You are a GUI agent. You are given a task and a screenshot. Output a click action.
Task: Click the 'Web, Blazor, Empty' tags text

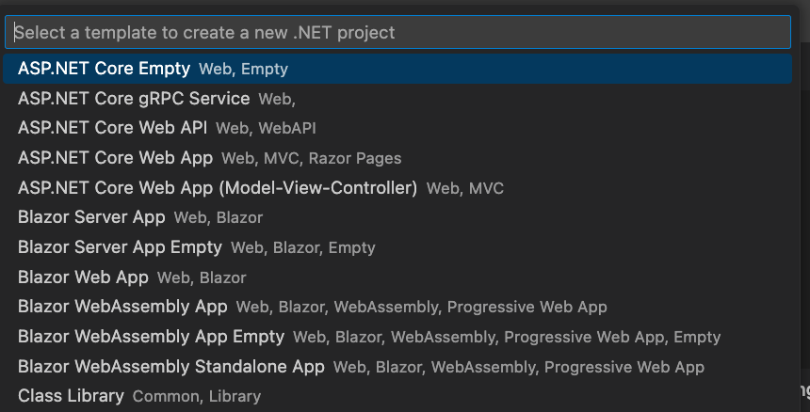(x=303, y=248)
